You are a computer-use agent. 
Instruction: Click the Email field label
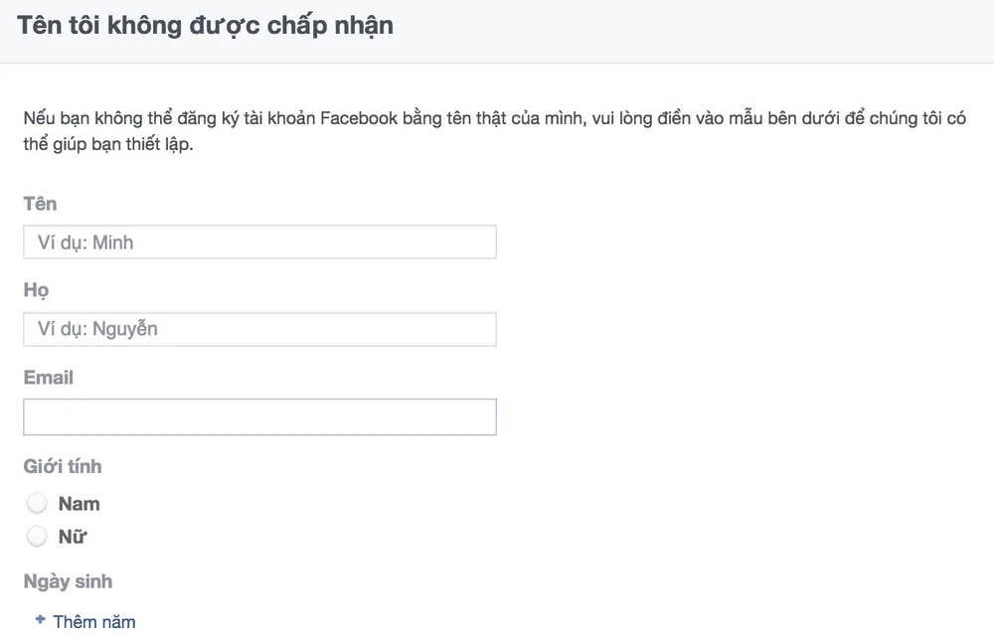pos(48,378)
